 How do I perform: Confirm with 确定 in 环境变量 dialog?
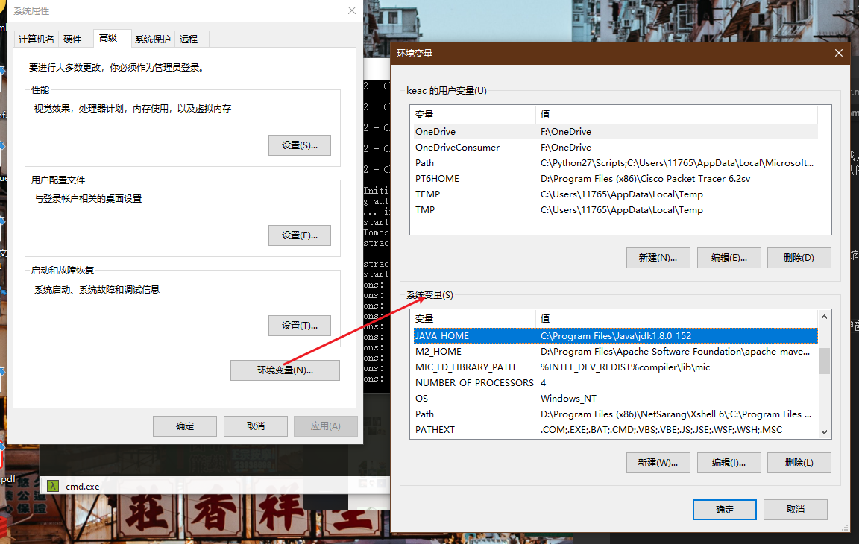click(x=724, y=510)
